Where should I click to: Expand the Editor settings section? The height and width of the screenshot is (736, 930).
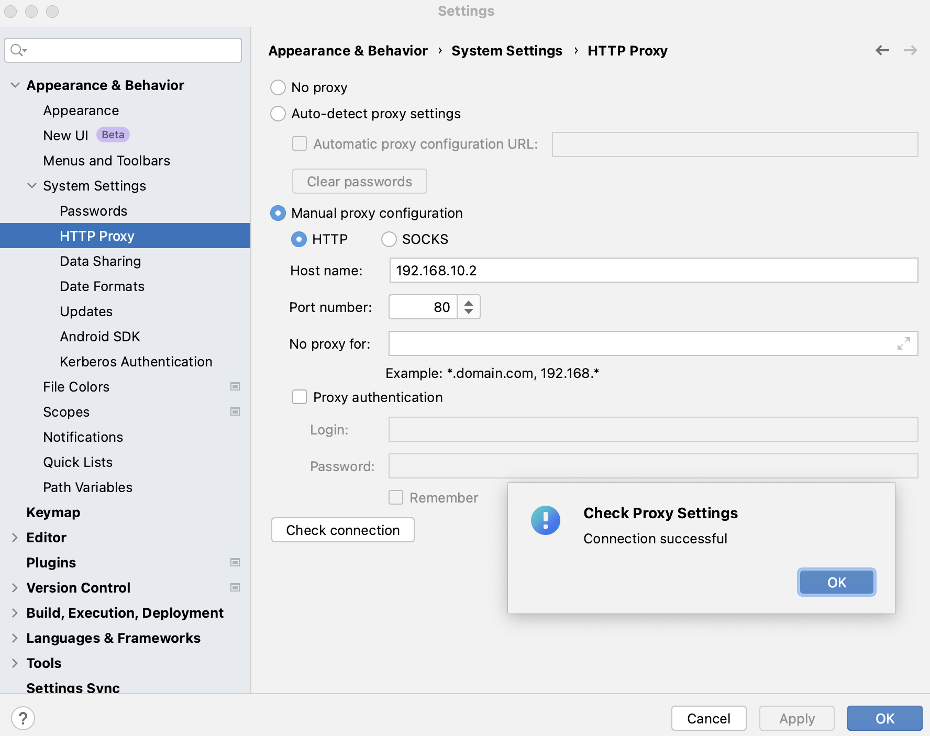14,538
